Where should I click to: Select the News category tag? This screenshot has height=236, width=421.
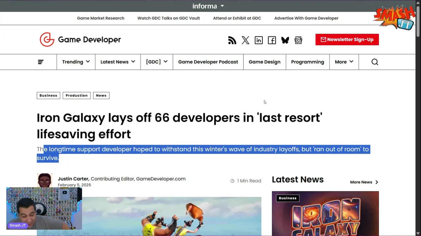point(101,95)
